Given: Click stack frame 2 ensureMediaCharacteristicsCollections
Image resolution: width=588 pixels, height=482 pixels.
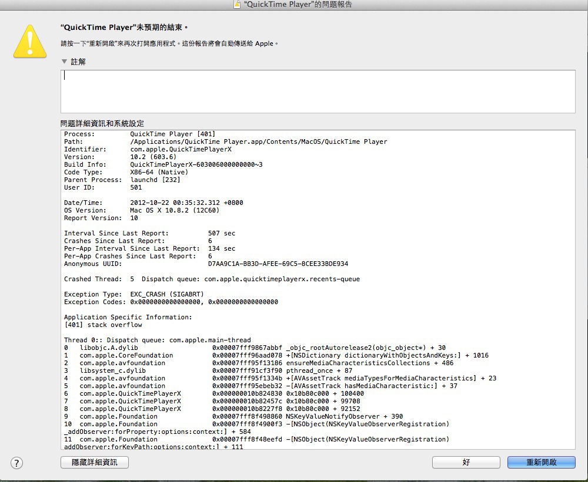Looking at the screenshot, I should coord(259,363).
